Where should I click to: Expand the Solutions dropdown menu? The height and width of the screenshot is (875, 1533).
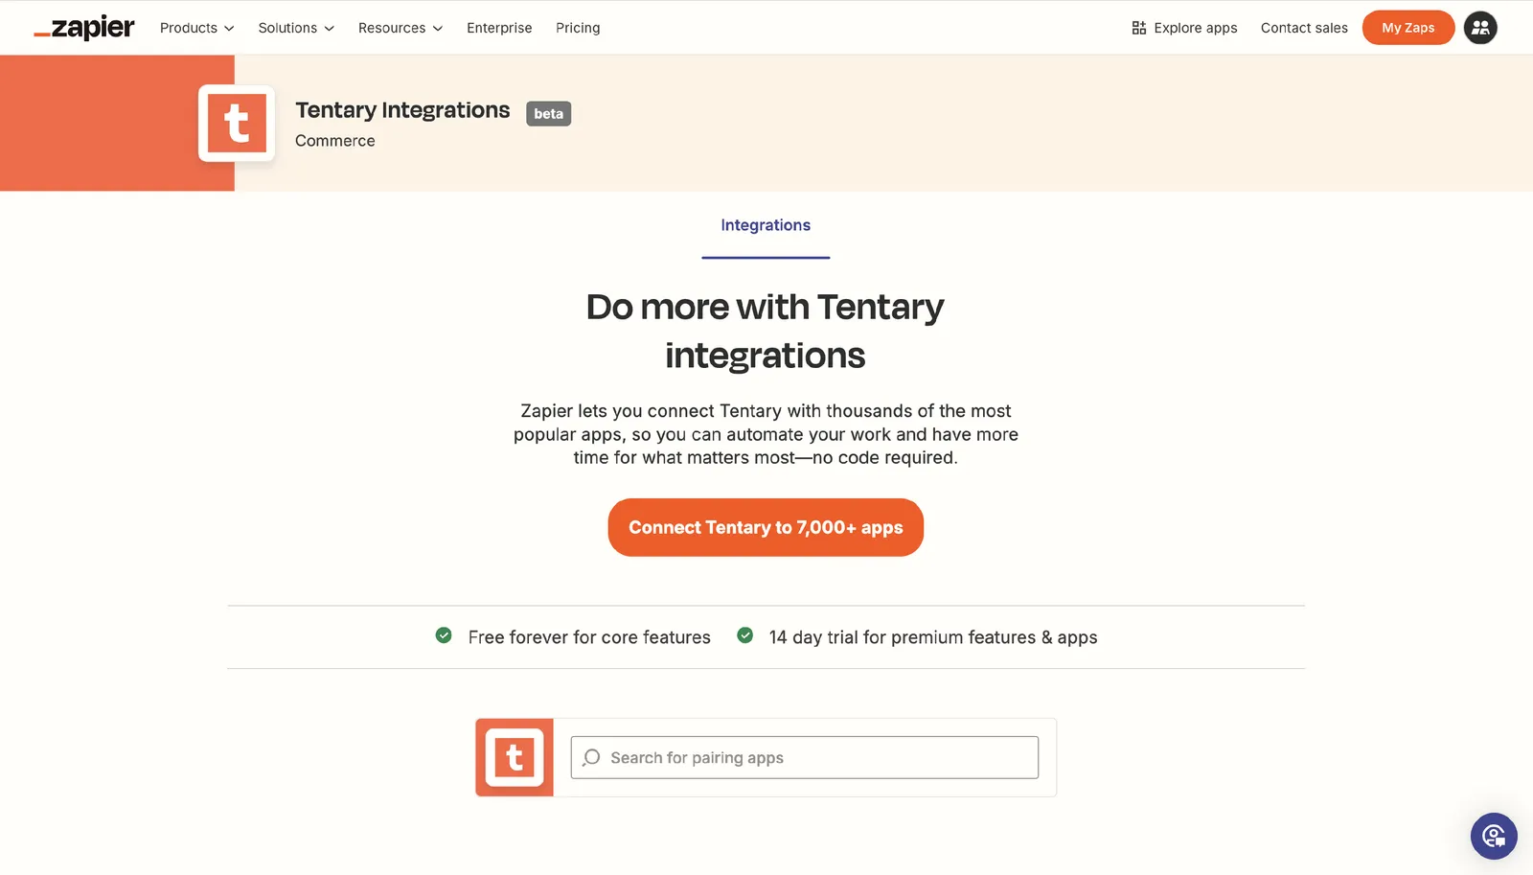[296, 28]
